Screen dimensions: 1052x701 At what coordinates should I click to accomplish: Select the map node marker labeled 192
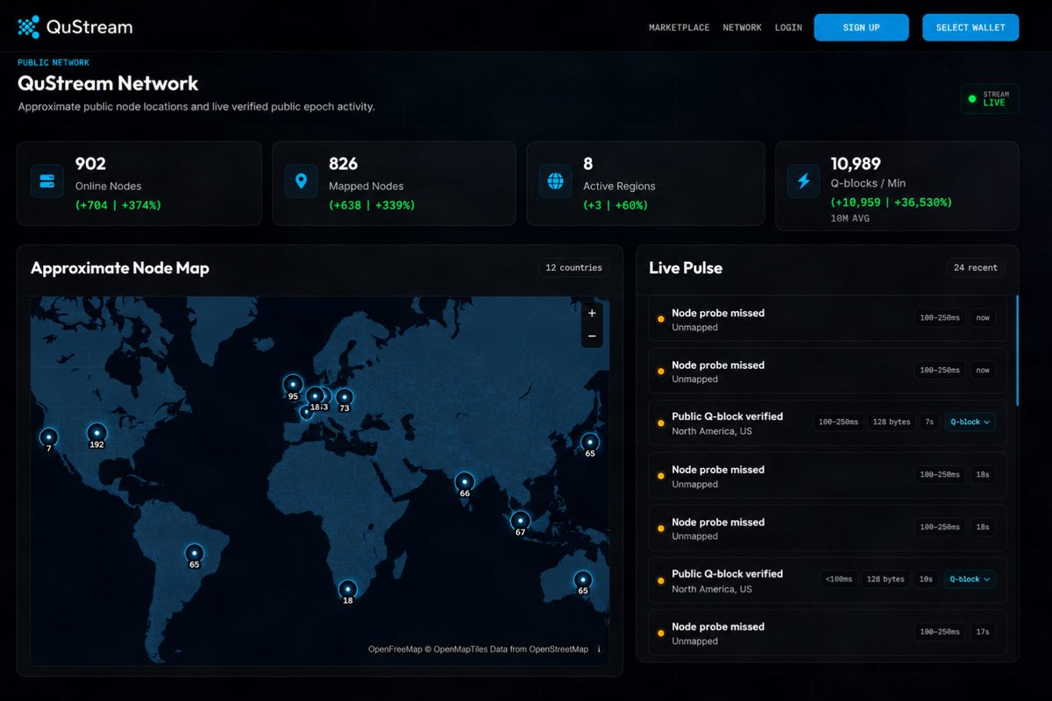tap(96, 433)
